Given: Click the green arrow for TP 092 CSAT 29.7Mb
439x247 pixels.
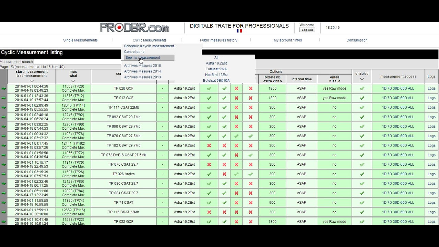Looking at the screenshot, I should pyautogui.click(x=3, y=117).
